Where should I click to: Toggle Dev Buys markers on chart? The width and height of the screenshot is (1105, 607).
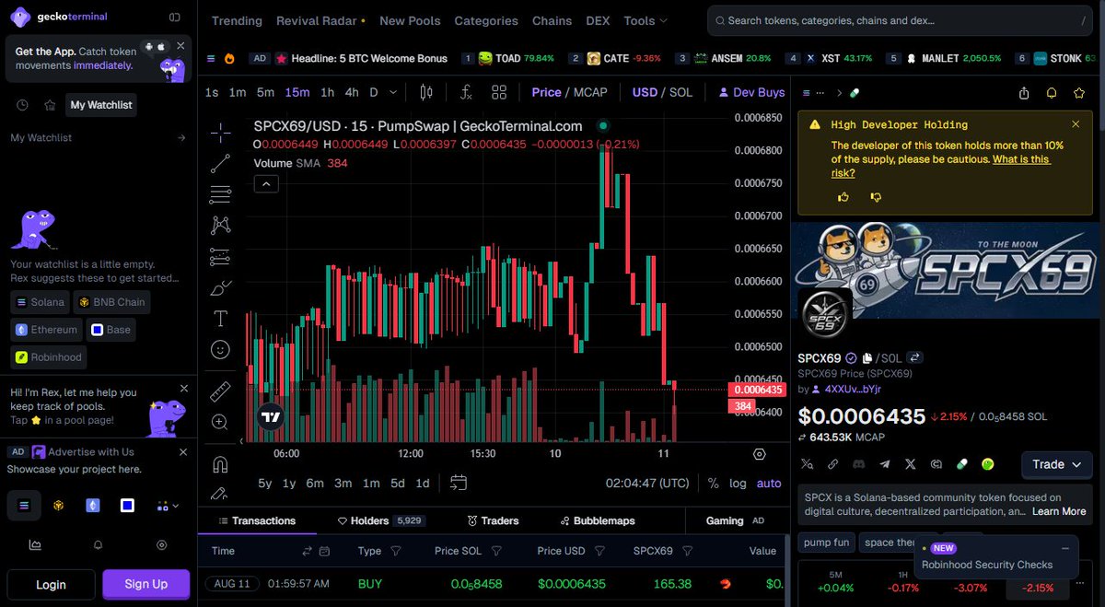coord(751,92)
